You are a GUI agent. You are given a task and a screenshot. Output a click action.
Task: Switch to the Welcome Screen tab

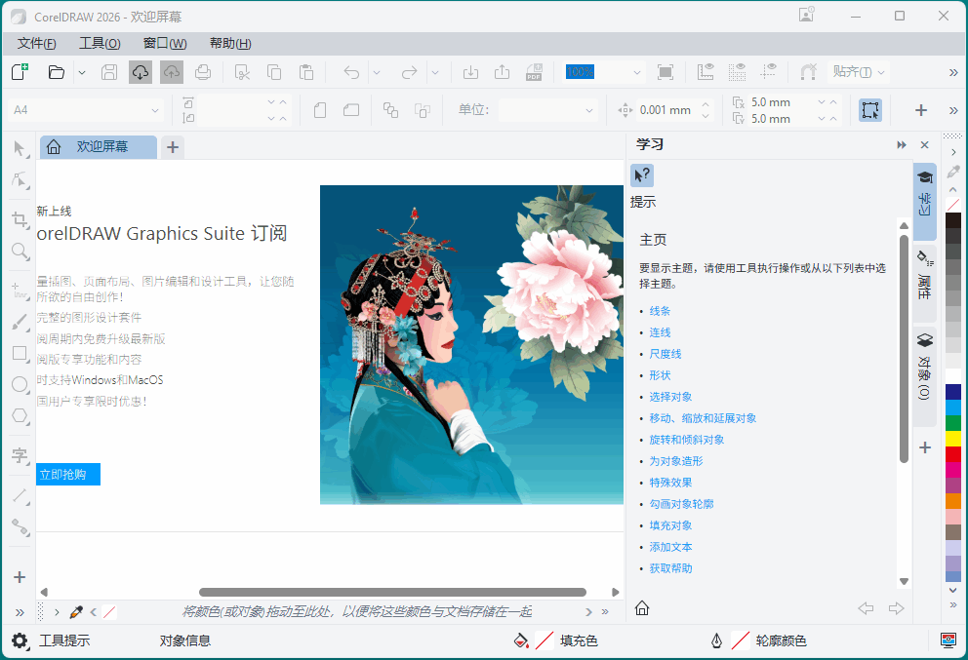(x=99, y=147)
